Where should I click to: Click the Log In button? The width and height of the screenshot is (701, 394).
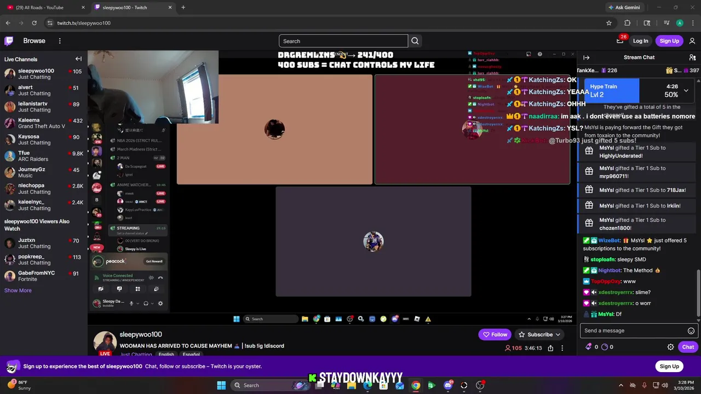[x=640, y=41]
